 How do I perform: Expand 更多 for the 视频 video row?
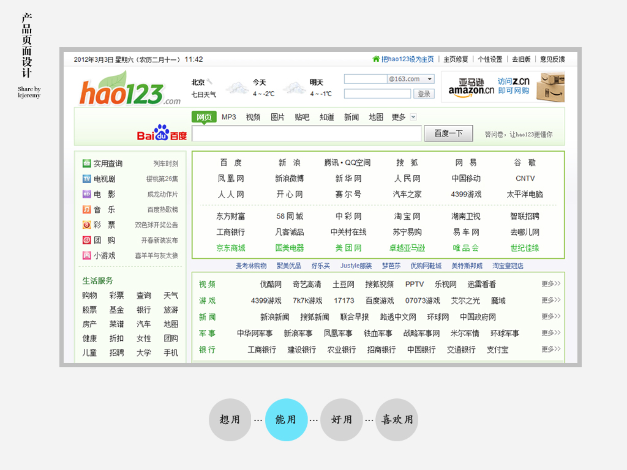(x=551, y=284)
